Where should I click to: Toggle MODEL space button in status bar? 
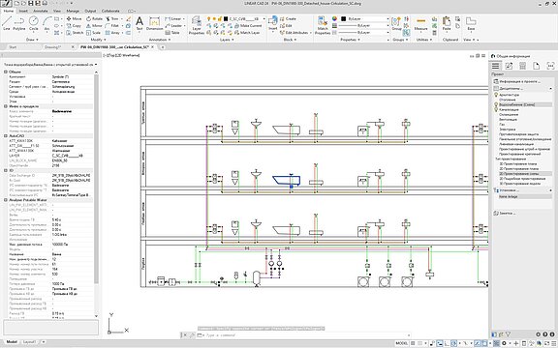pyautogui.click(x=402, y=343)
